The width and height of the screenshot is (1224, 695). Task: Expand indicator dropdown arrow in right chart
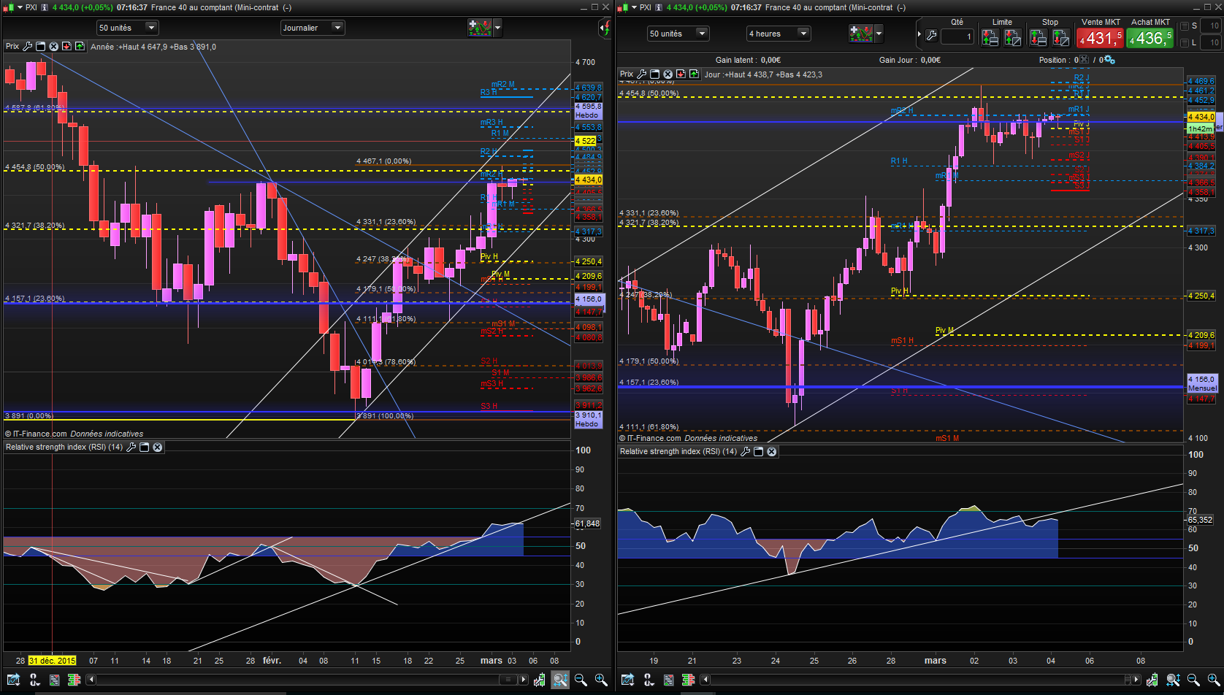click(879, 34)
